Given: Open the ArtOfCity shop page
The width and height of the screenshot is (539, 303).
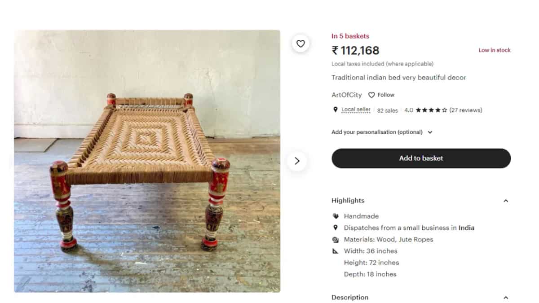Looking at the screenshot, I should coord(346,95).
